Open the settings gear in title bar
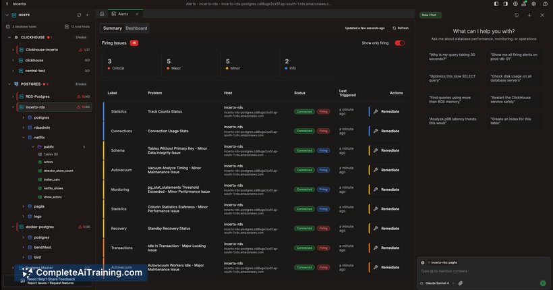 pos(534,4)
